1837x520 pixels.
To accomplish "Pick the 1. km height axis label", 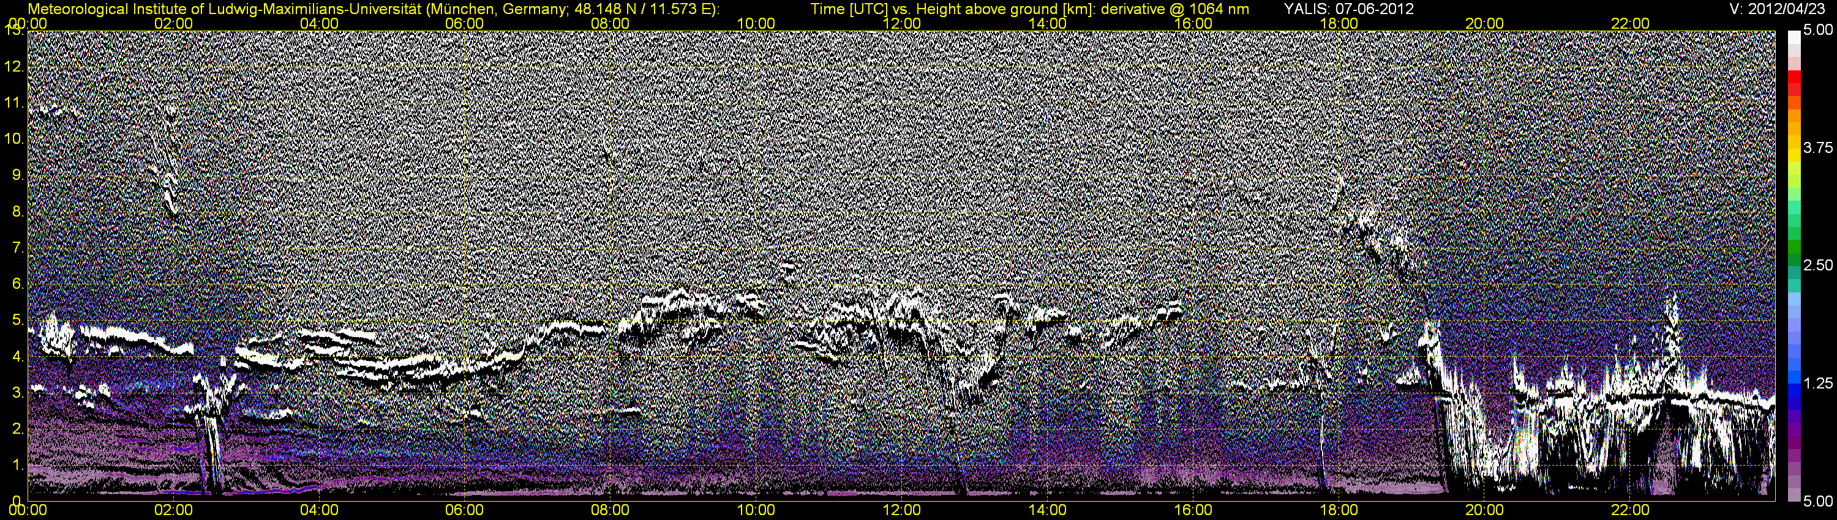I will point(18,465).
